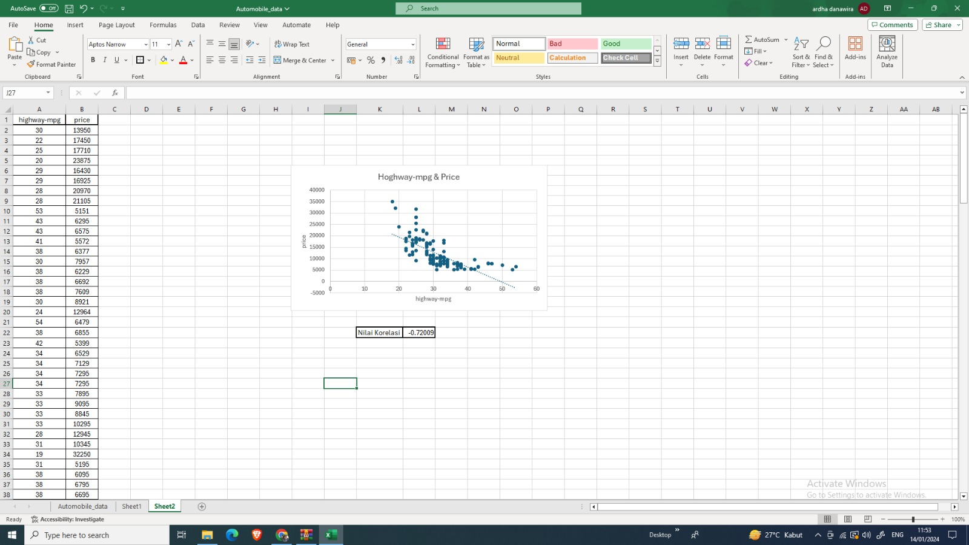The height and width of the screenshot is (545, 969).
Task: Open the File menu
Action: (x=13, y=25)
